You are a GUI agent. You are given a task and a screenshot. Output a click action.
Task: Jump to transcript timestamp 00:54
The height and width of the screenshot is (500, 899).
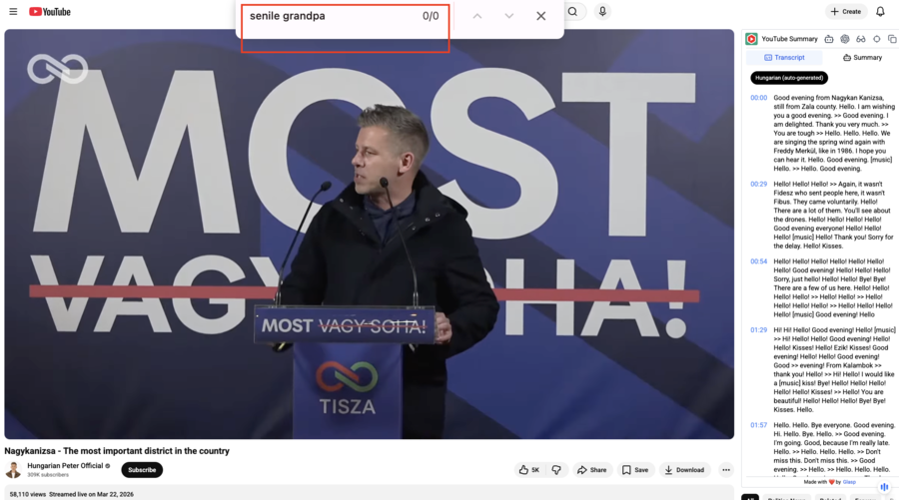758,261
